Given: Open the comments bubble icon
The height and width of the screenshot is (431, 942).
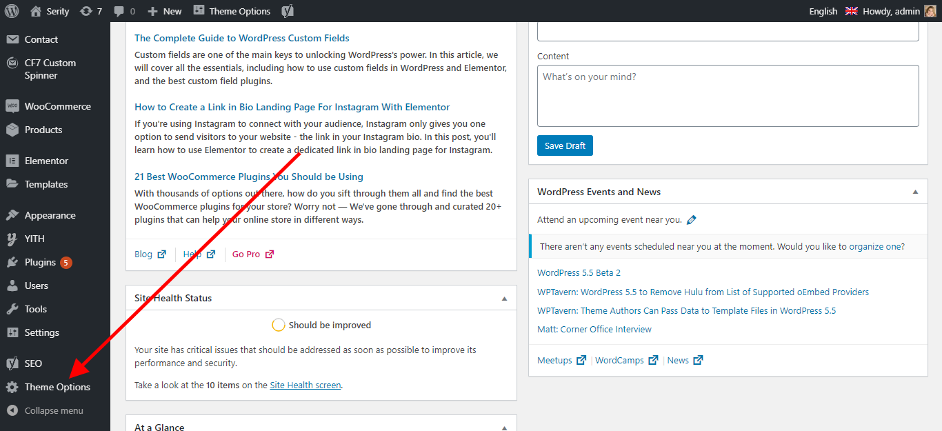Looking at the screenshot, I should (119, 11).
